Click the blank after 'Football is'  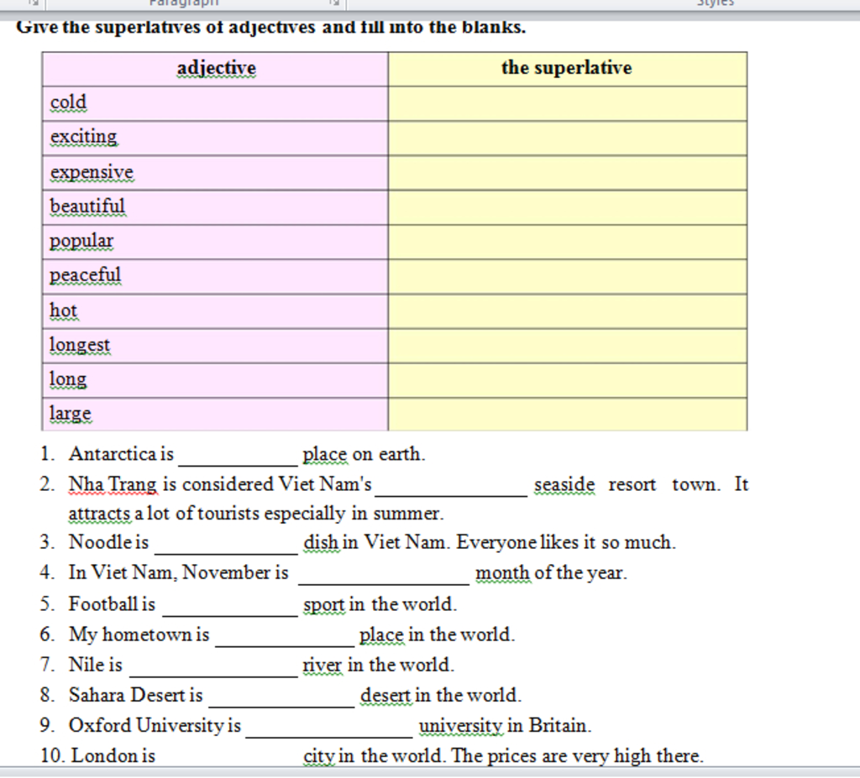click(x=230, y=608)
